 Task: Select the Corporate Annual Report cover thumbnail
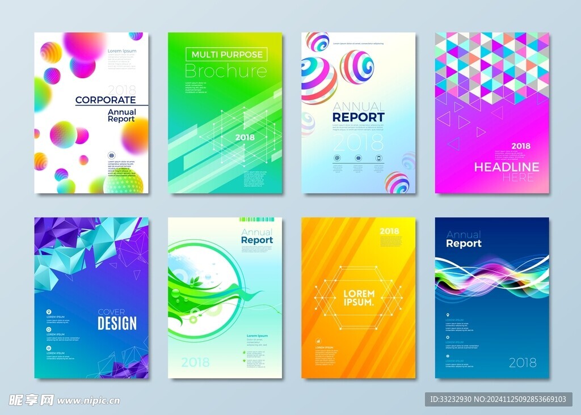pos(91,113)
